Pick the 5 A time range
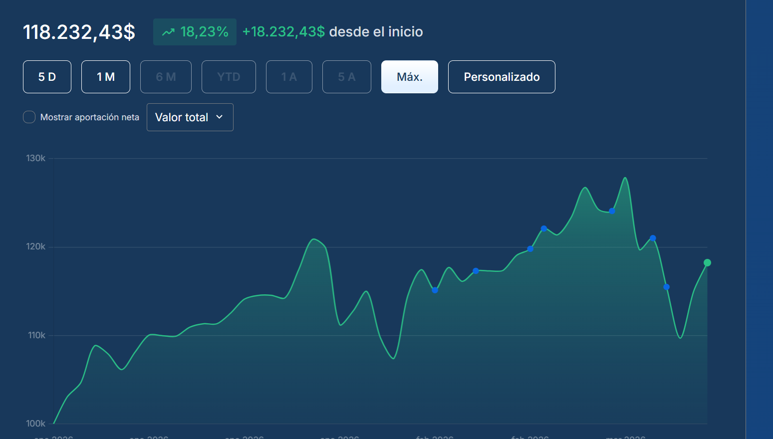 (347, 77)
